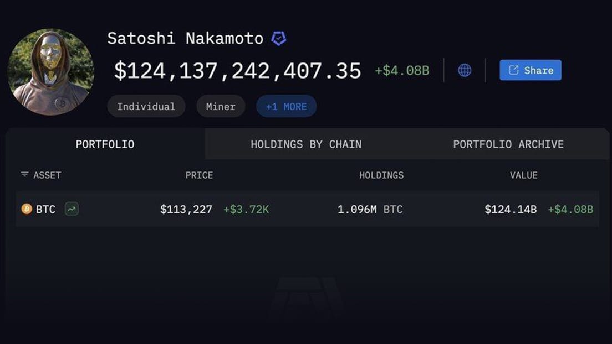Screen dimensions: 612x344
Task: Sort by the PRICE column header
Action: point(199,175)
